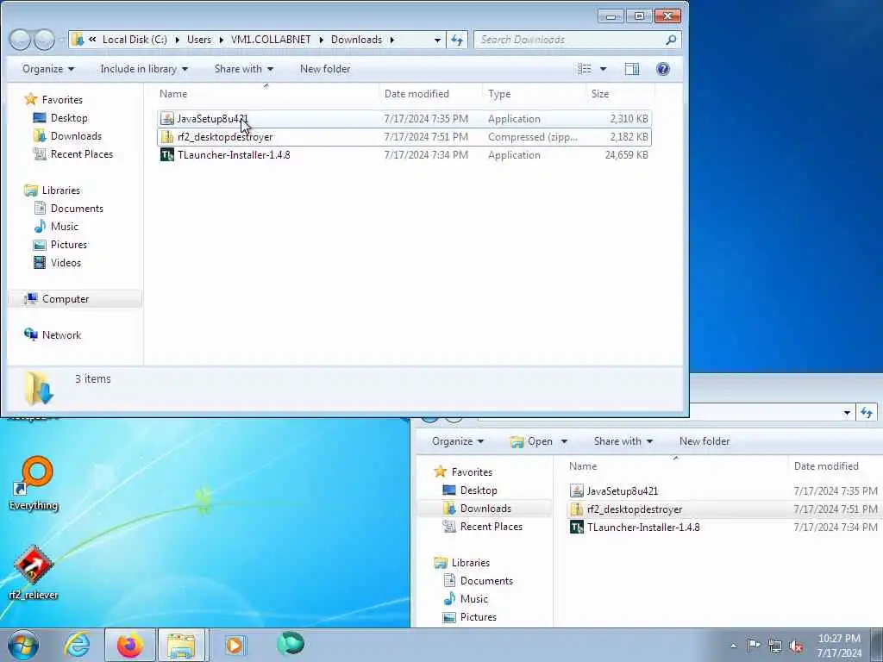Viewport: 883px width, 662px height.
Task: Open the Include in library dropdown
Action: click(144, 69)
